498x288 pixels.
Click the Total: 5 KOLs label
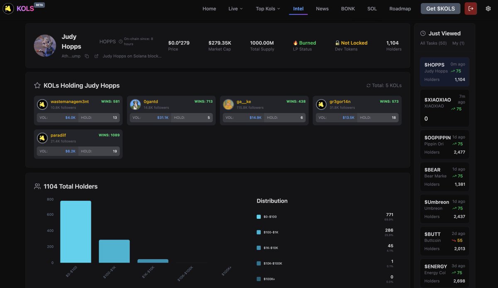tap(387, 86)
